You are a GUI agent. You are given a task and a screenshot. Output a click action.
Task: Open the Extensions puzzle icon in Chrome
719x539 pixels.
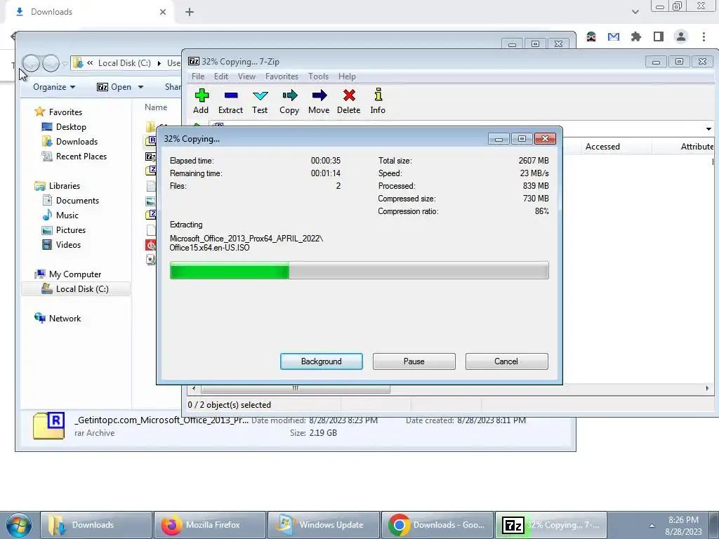click(636, 36)
